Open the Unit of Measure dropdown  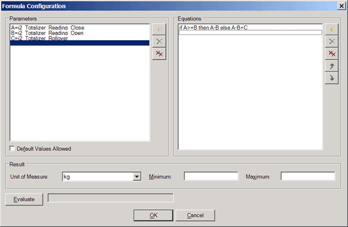click(137, 177)
